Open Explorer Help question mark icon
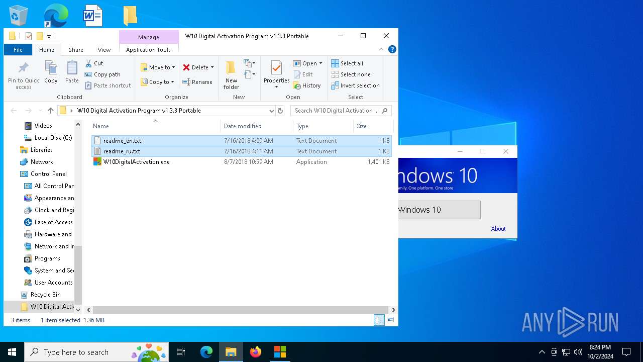This screenshot has width=643, height=362. click(392, 49)
